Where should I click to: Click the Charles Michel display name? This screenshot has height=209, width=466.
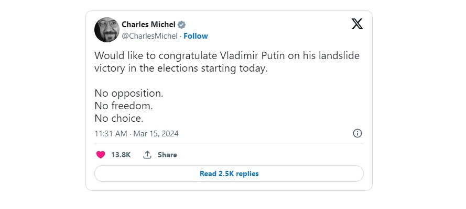point(148,25)
